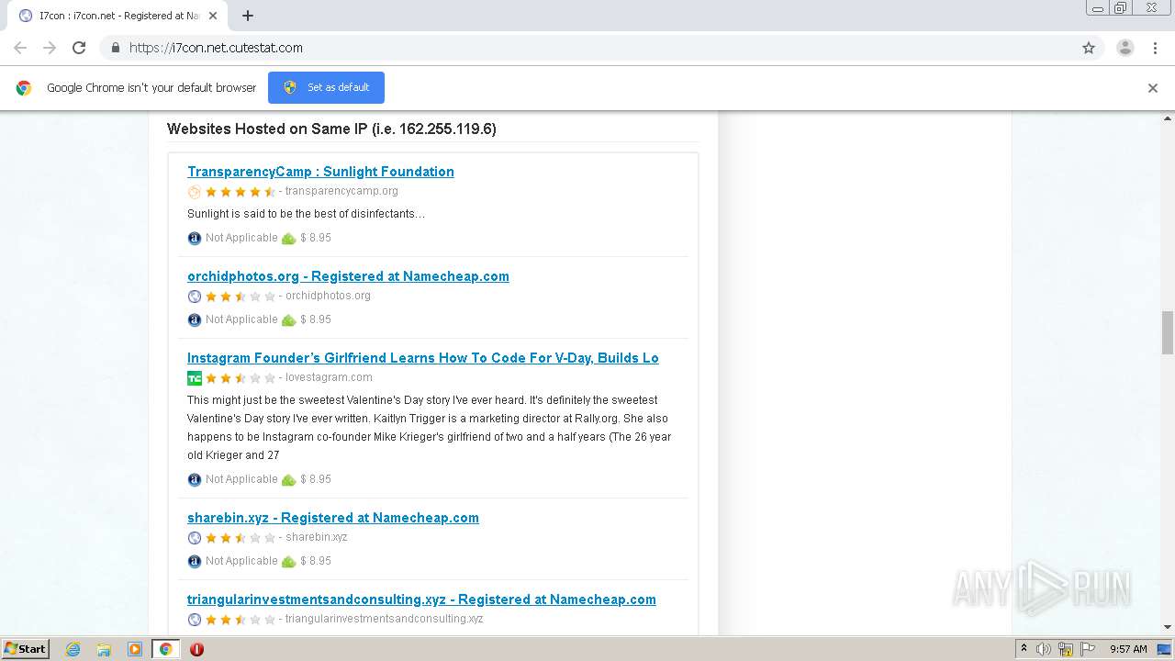Click worth money icon for transparencycamp.org
This screenshot has height=661, width=1175.
(288, 239)
